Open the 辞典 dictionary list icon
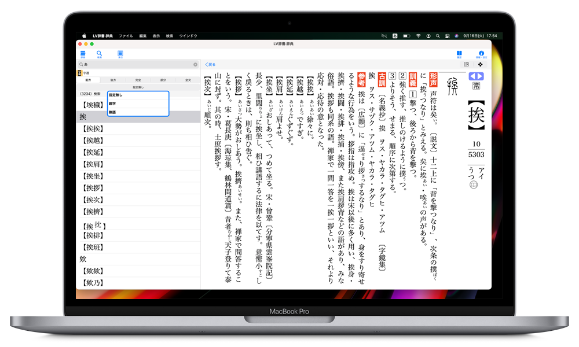Screen dimensions: 579x347 click(83, 54)
